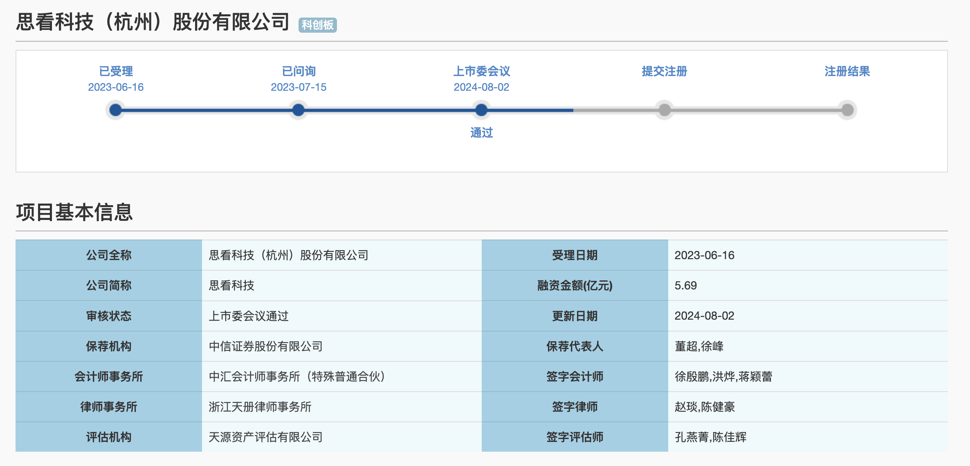Click the 通过 result text under timeline
This screenshot has height=466, width=970.
click(x=481, y=132)
